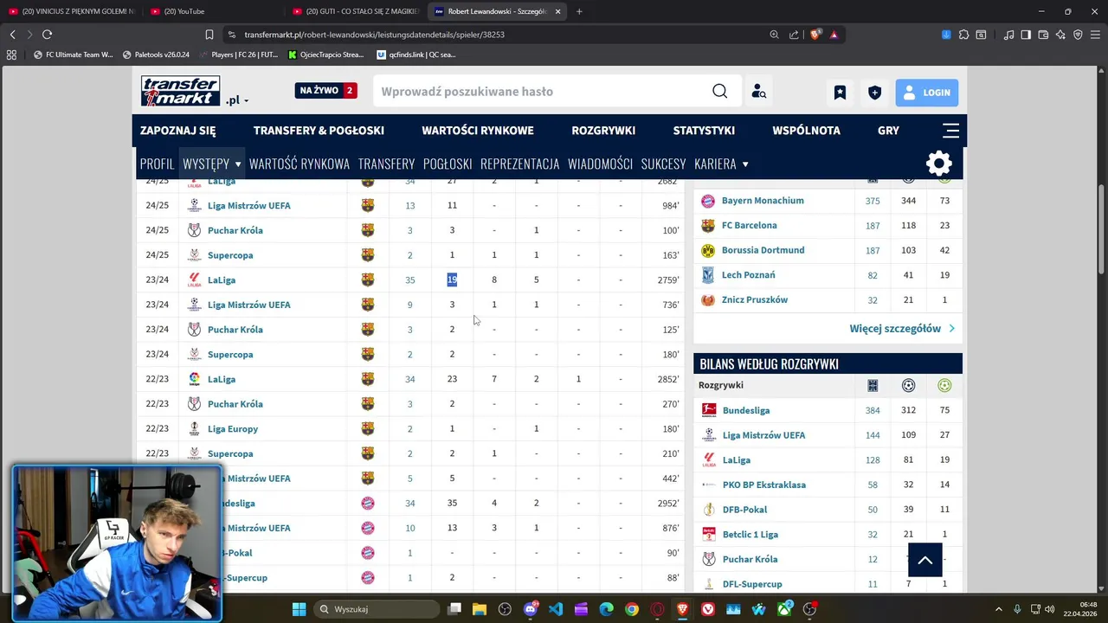1108x623 pixels.
Task: Open the .pl country domain dropdown
Action: pos(237,100)
